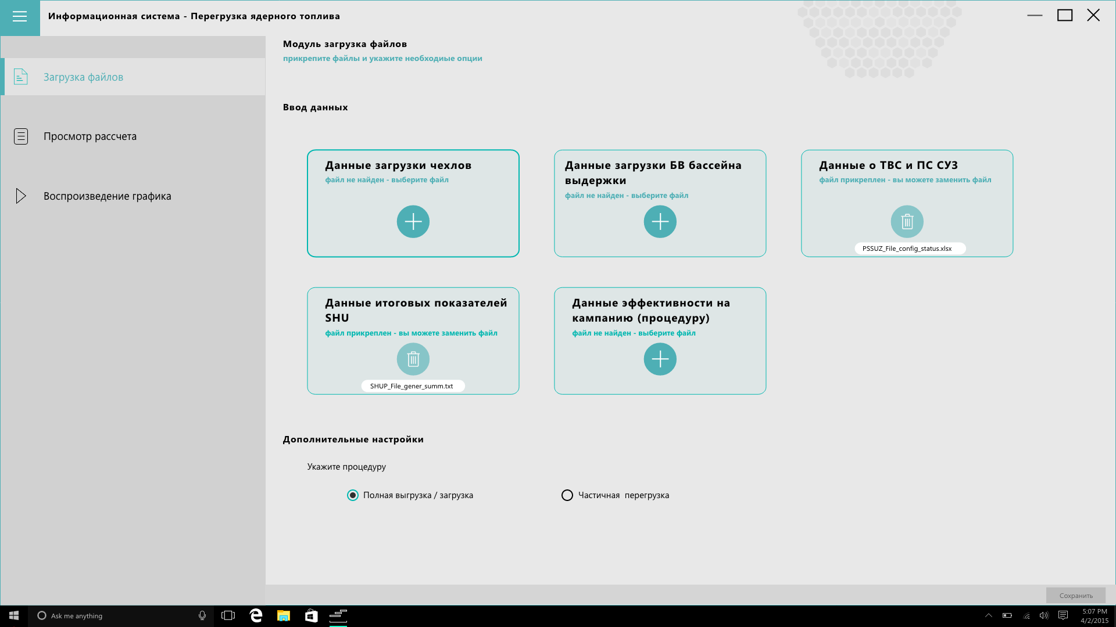Launch Edge browser from taskbar
This screenshot has height=627, width=1116.
point(256,615)
